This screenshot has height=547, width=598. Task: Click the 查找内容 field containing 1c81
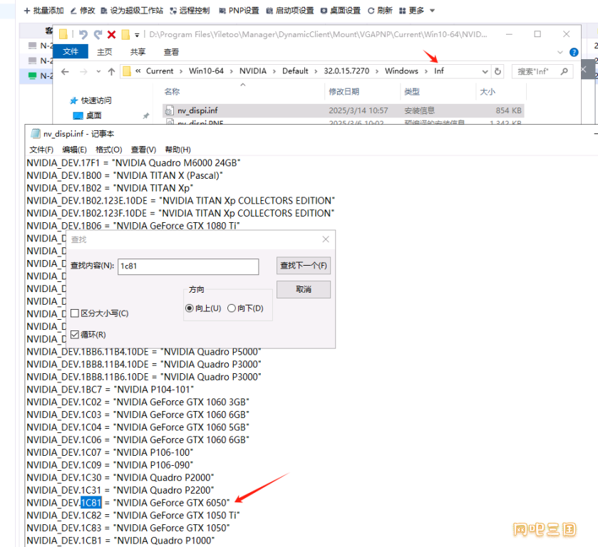tap(188, 266)
